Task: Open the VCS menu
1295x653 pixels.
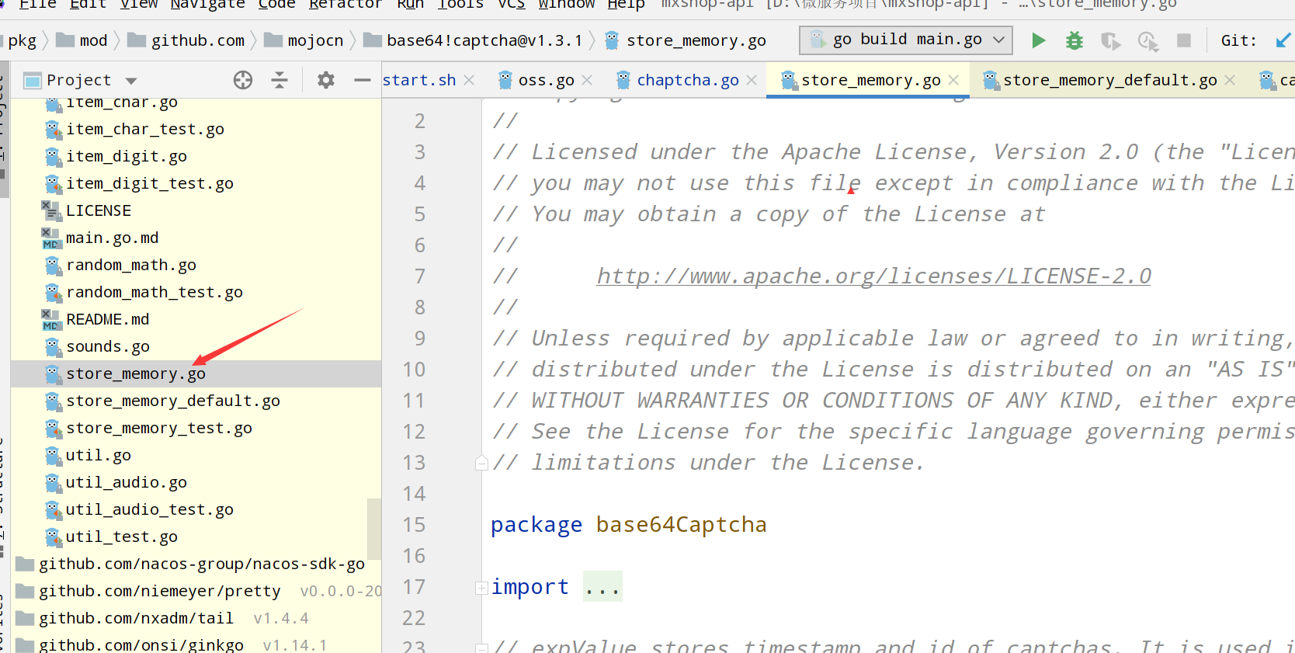Action: pos(511,5)
